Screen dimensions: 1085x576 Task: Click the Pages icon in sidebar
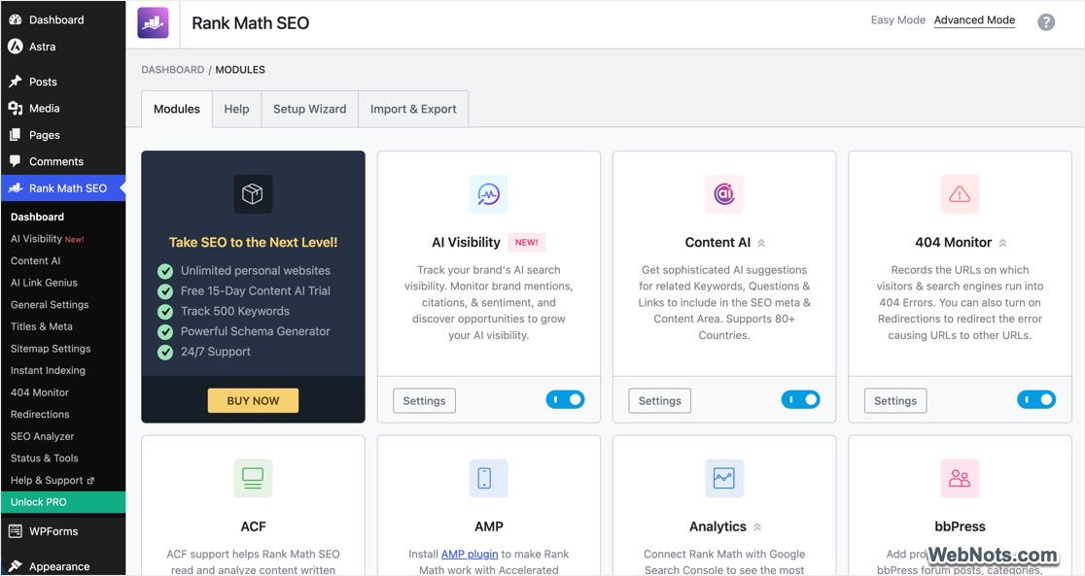(16, 135)
